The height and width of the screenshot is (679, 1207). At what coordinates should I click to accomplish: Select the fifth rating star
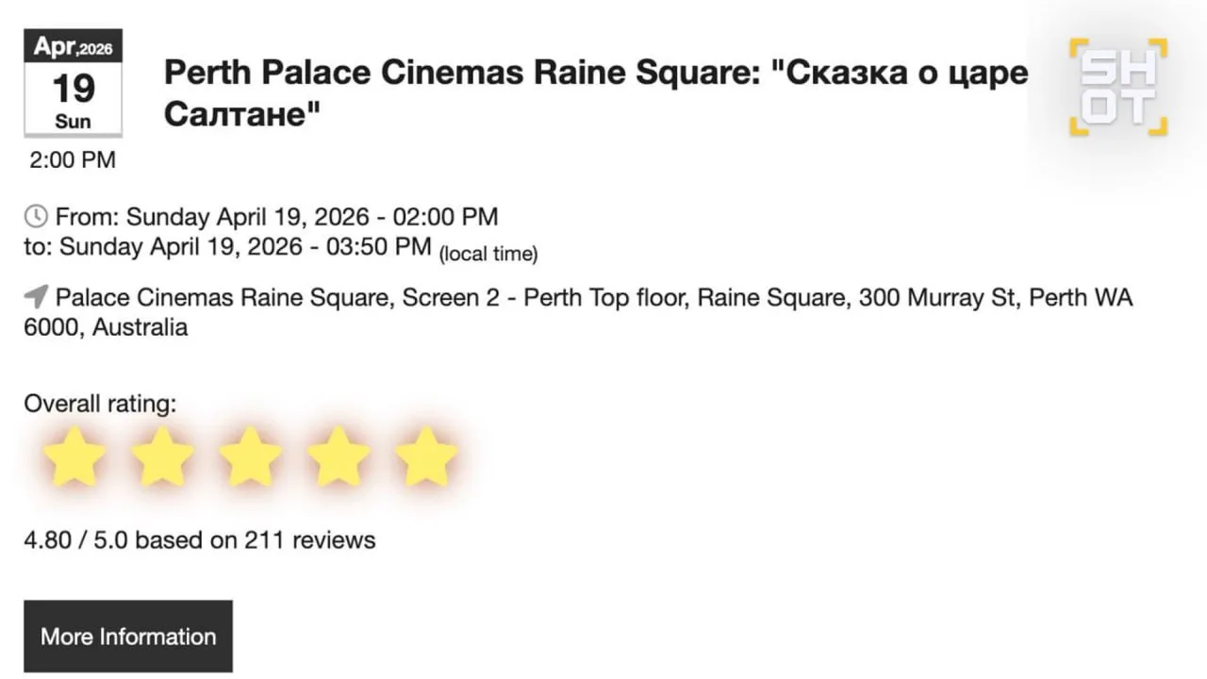[425, 457]
